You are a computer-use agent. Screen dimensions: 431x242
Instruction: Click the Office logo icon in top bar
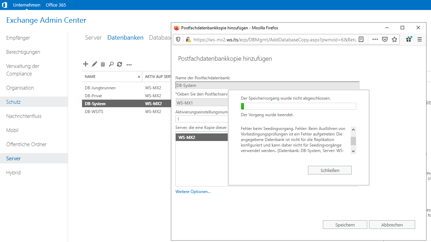(x=4, y=5)
